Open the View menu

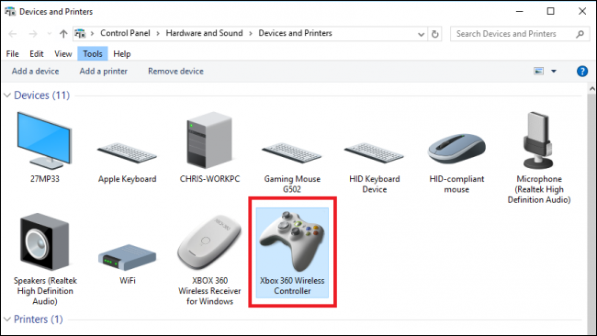(62, 53)
